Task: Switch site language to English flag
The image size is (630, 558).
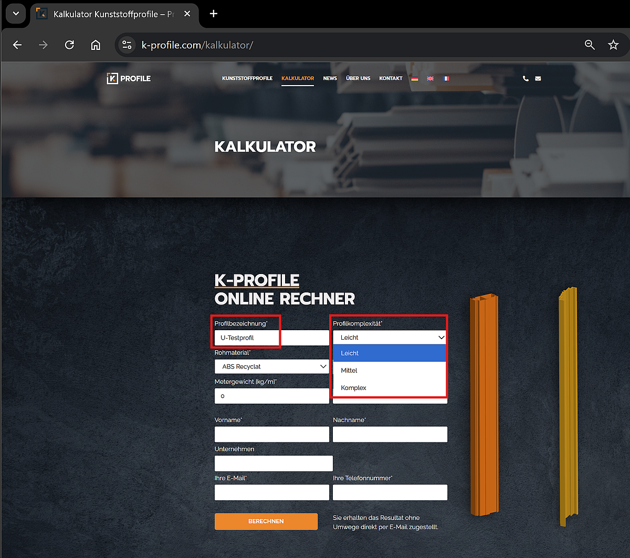Action: (430, 79)
